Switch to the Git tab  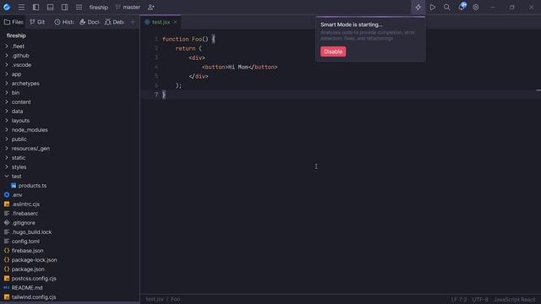(x=37, y=22)
